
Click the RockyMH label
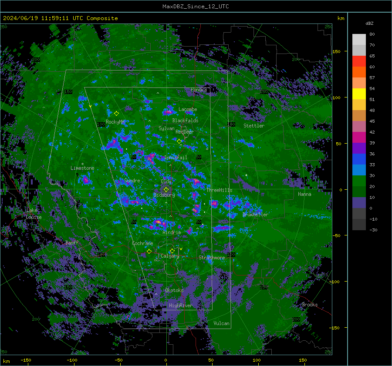click(115, 122)
